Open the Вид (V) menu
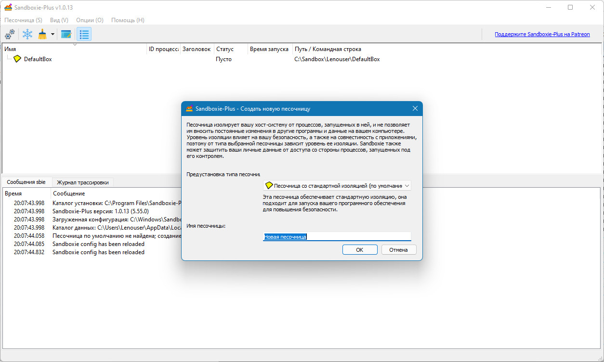The height and width of the screenshot is (362, 604). click(59, 20)
